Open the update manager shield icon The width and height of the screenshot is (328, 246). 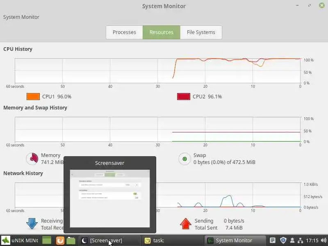[283, 240]
